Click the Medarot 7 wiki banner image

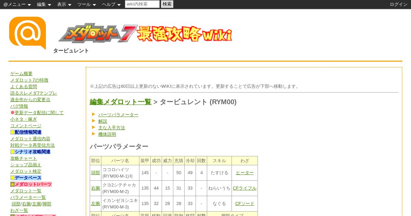[x=145, y=33]
